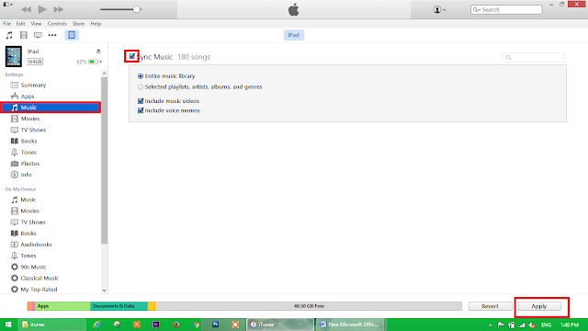Open the View menu
Screen dimensions: 588x331
[x=36, y=24]
